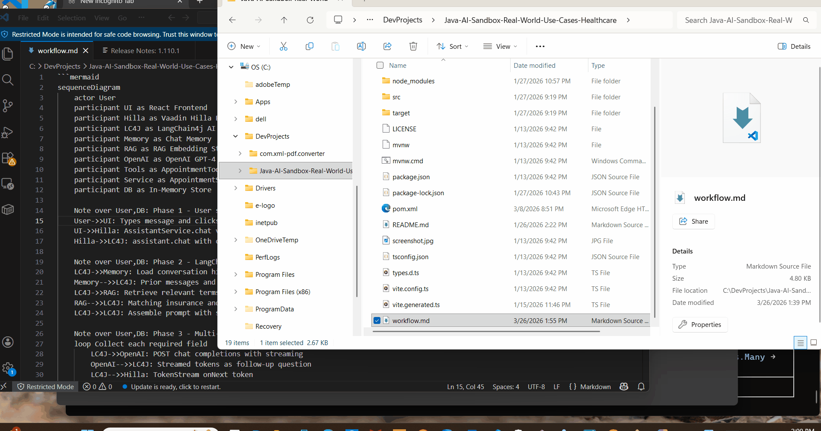This screenshot has height=431, width=821.
Task: Open the Edit menu in VS Code
Action: click(43, 18)
